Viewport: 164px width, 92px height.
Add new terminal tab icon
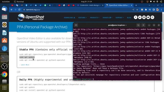pos(76,25)
